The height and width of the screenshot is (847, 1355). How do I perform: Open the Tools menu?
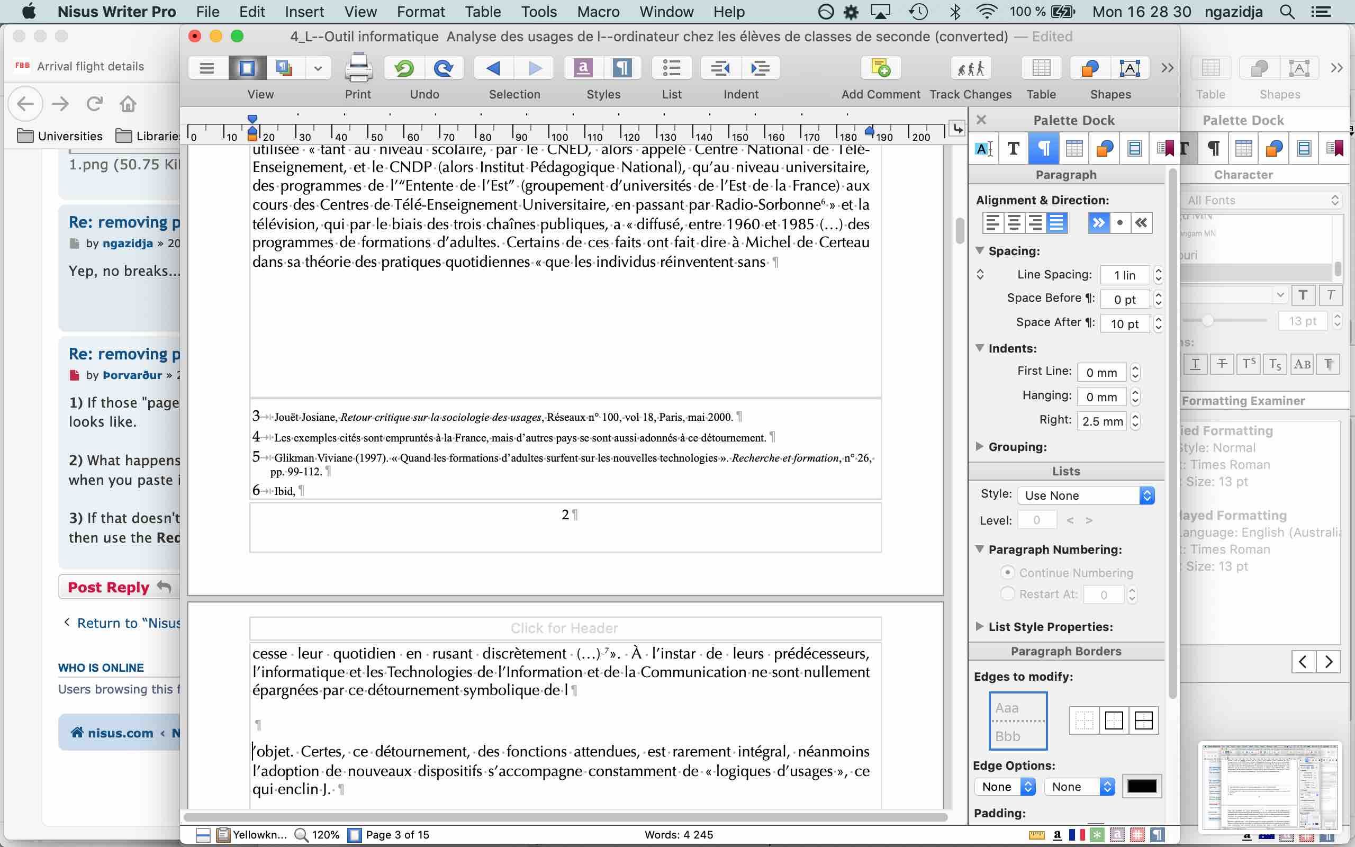(539, 12)
